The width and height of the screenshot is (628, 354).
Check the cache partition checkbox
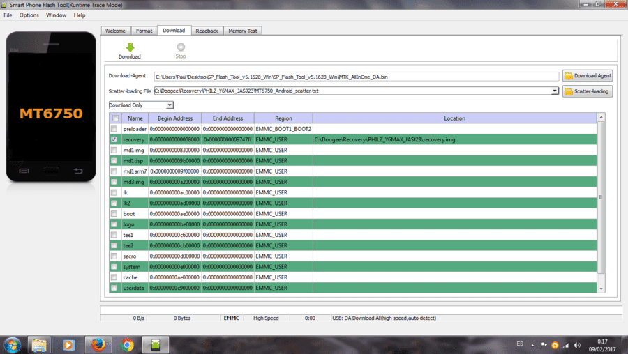pos(114,277)
